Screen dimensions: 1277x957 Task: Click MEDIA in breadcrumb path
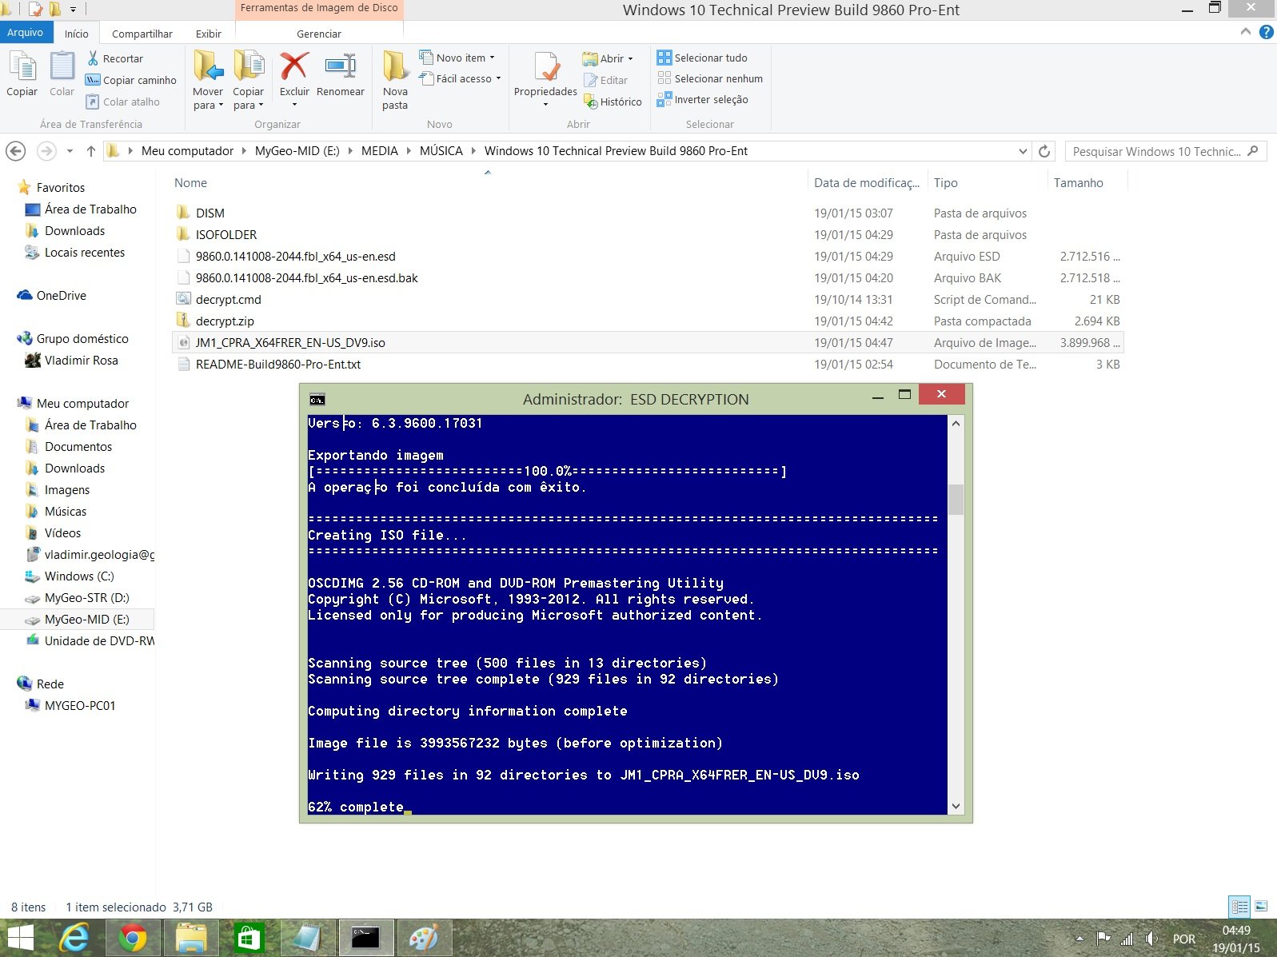pyautogui.click(x=379, y=151)
